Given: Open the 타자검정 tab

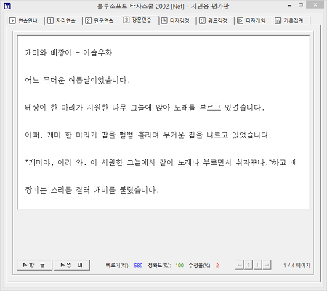Looking at the screenshot, I should pos(176,20).
